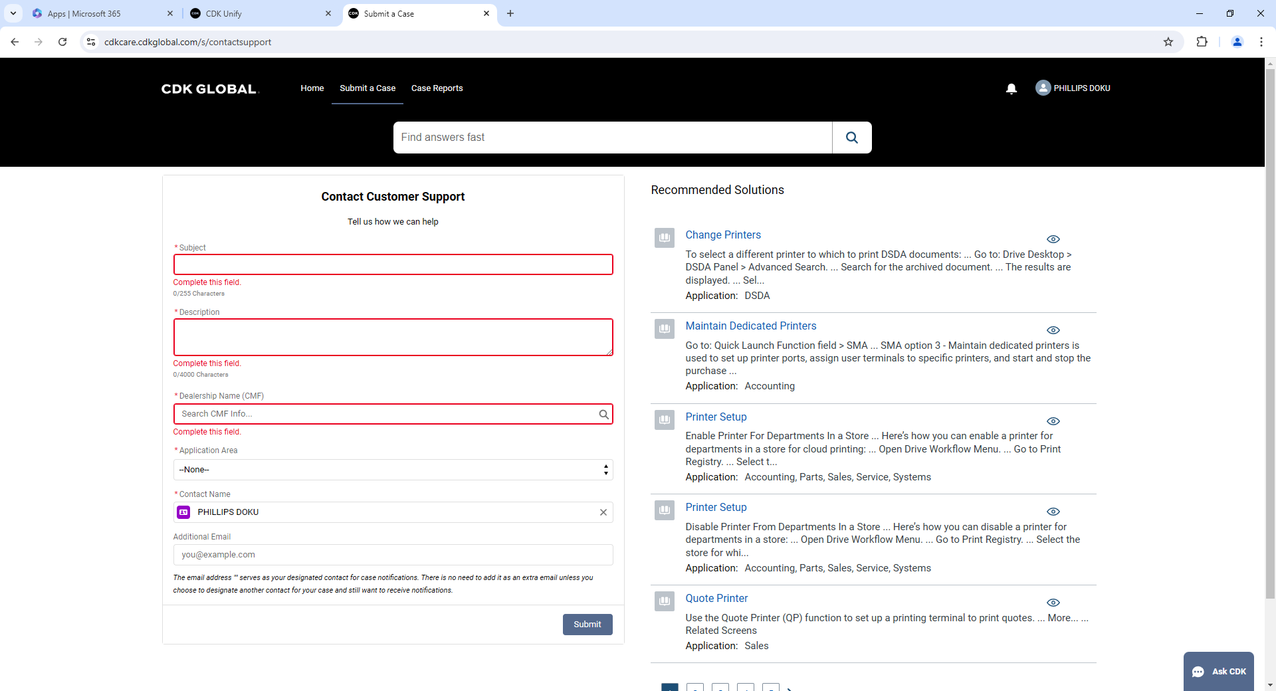The height and width of the screenshot is (691, 1276).
Task: Open the Quote Printer link
Action: [716, 598]
